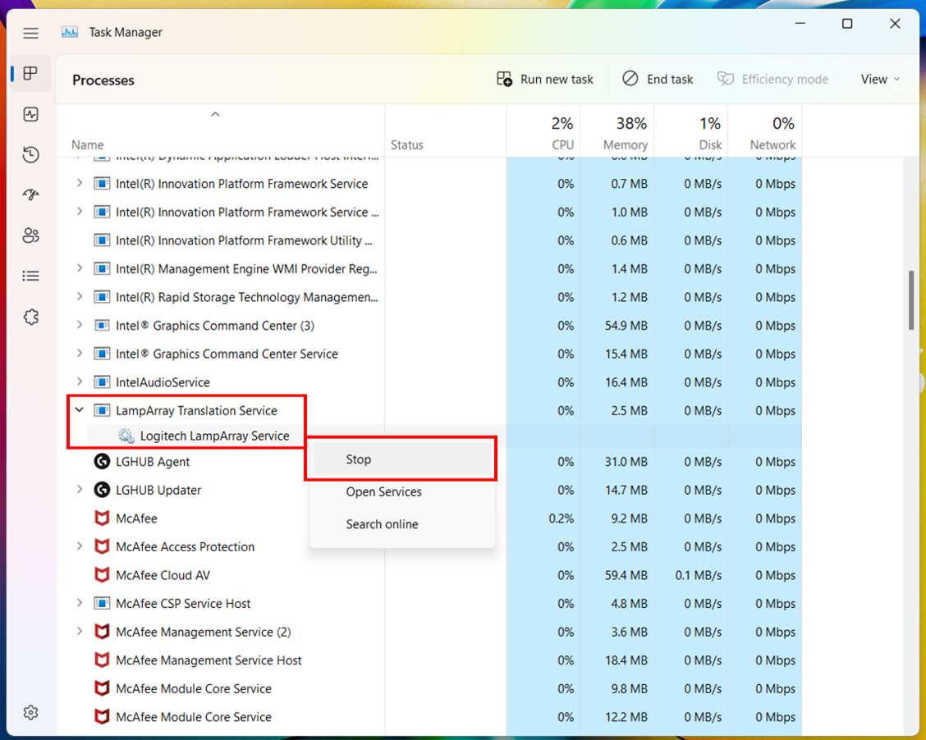926x740 pixels.
Task: Open the App history page icon
Action: [30, 154]
